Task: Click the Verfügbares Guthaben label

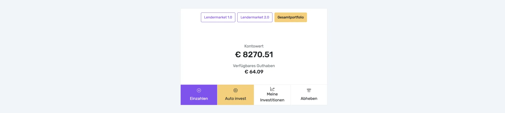Action: [254, 66]
